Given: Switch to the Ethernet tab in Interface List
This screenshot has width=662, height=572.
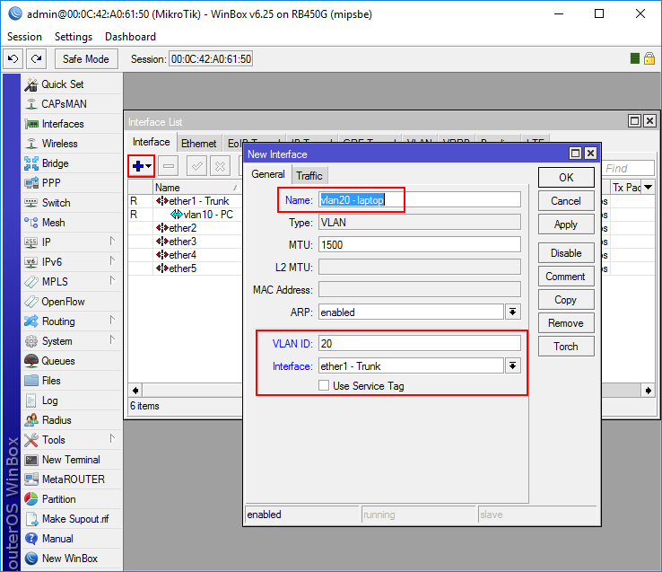Looking at the screenshot, I should click(198, 144).
